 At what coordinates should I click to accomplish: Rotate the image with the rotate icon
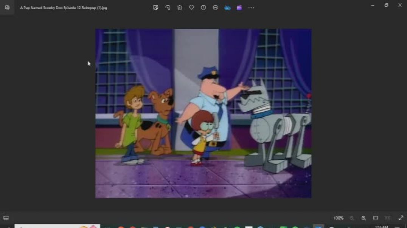[x=168, y=8]
